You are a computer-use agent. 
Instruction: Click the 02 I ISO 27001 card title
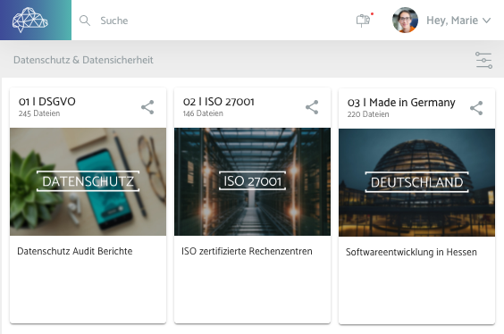219,102
